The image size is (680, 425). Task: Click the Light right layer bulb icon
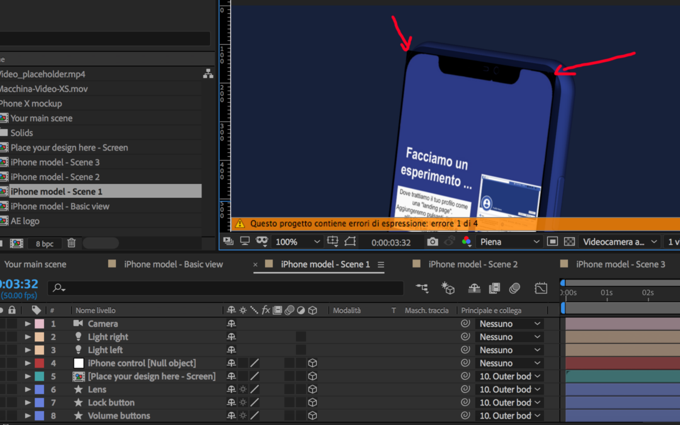78,336
